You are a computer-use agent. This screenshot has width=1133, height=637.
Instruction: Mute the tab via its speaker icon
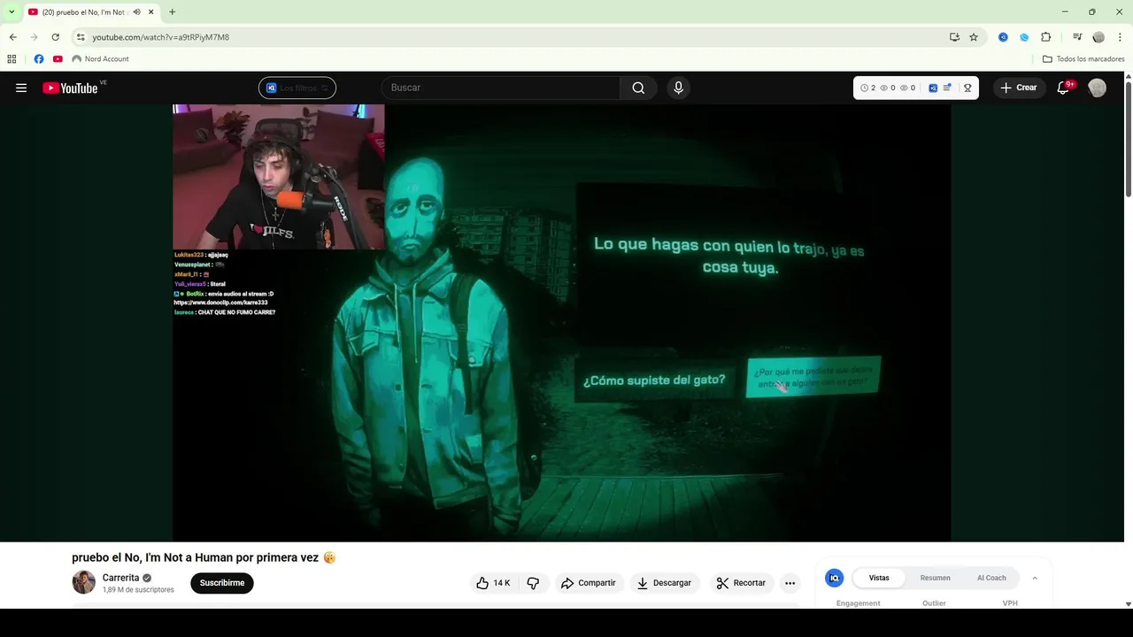(136, 12)
